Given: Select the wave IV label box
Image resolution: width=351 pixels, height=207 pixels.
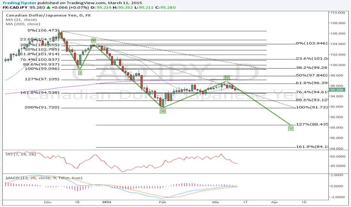Looking at the screenshot, I should click(x=227, y=78).
